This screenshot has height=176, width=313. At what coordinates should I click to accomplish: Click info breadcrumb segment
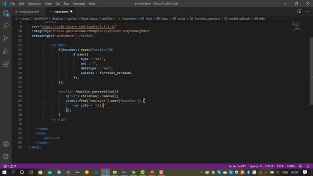pyautogui.click(x=262, y=19)
